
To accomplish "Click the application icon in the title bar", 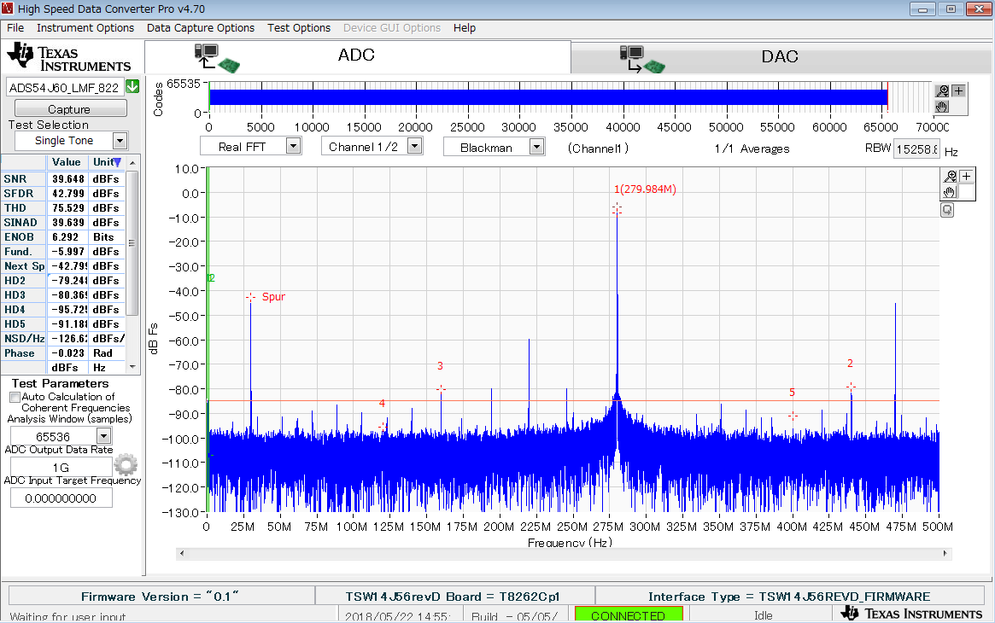I will tap(8, 9).
